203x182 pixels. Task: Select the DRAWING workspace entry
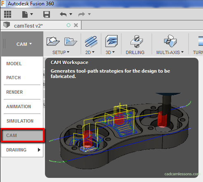(x=22, y=150)
